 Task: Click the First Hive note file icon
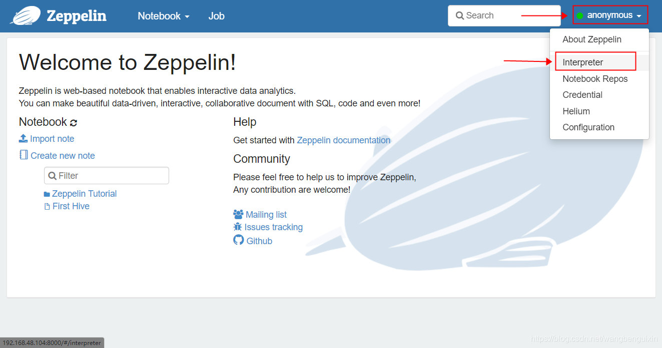click(x=47, y=206)
